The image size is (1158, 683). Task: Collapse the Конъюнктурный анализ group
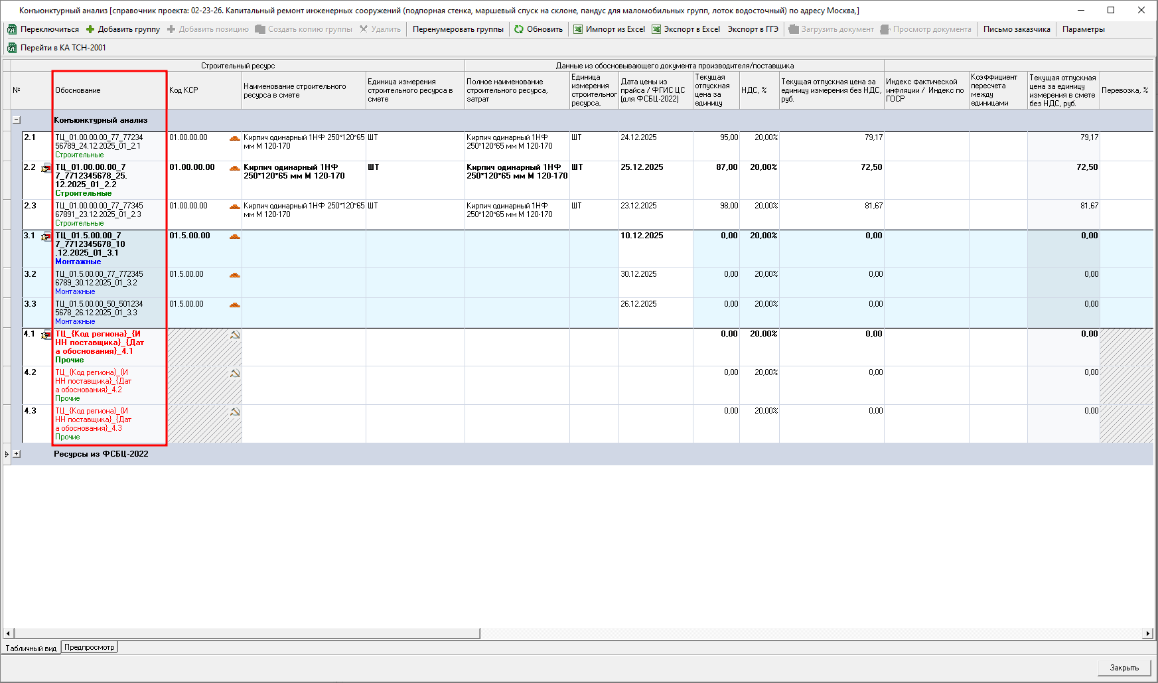coord(17,120)
